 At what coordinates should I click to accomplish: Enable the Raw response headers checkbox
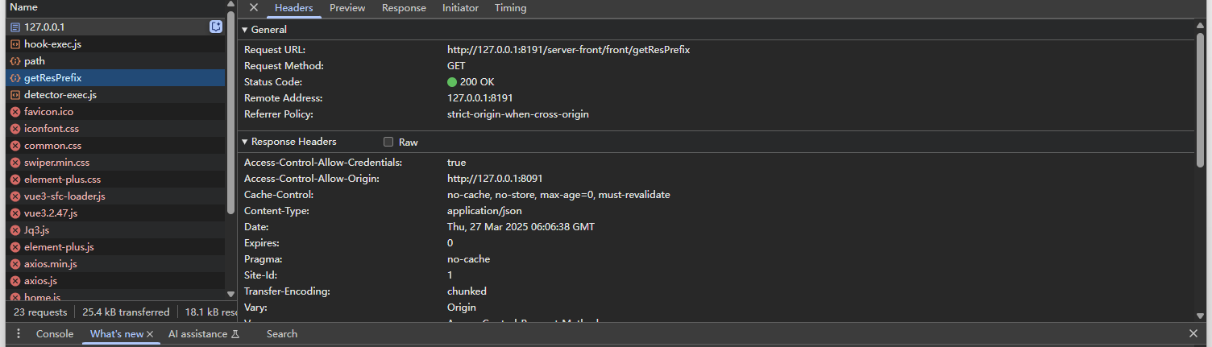pos(388,143)
